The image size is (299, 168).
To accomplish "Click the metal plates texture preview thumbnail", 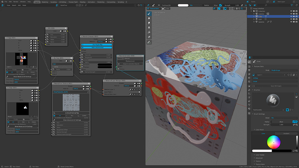I will 71,102.
